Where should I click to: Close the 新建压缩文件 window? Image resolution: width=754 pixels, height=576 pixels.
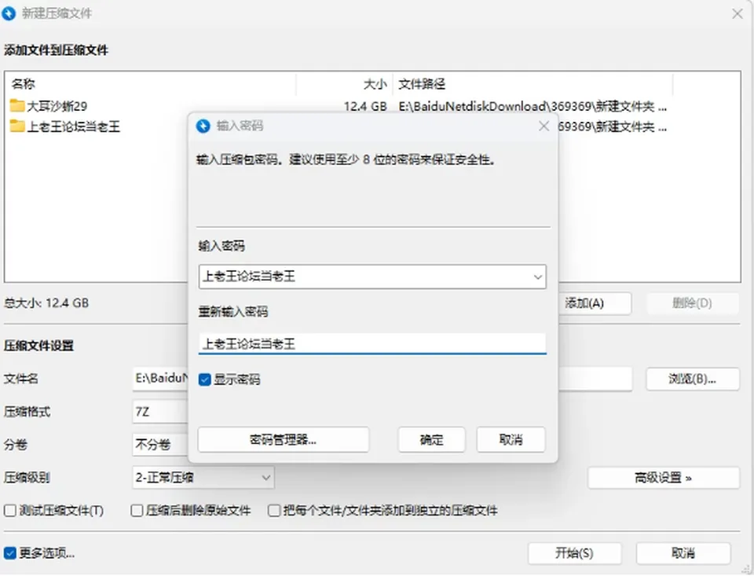[x=738, y=13]
